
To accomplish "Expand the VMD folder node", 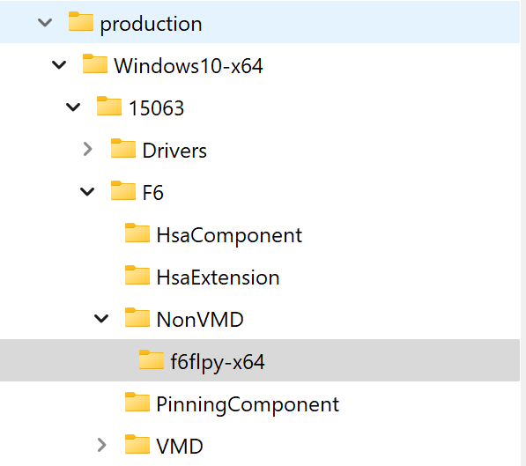I will tap(101, 446).
